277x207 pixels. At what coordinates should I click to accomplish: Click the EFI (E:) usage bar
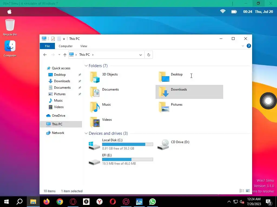[128, 160]
